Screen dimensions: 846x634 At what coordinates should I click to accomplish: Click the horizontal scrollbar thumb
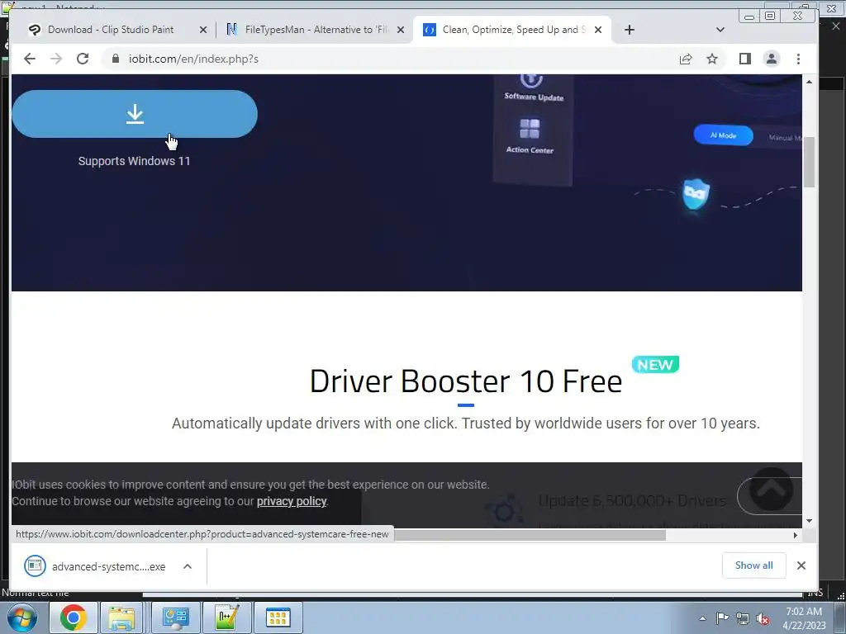point(530,535)
